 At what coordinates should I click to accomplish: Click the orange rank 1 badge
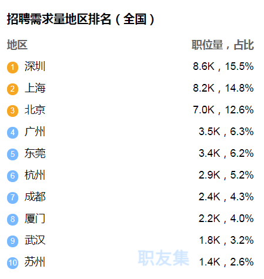12,68
